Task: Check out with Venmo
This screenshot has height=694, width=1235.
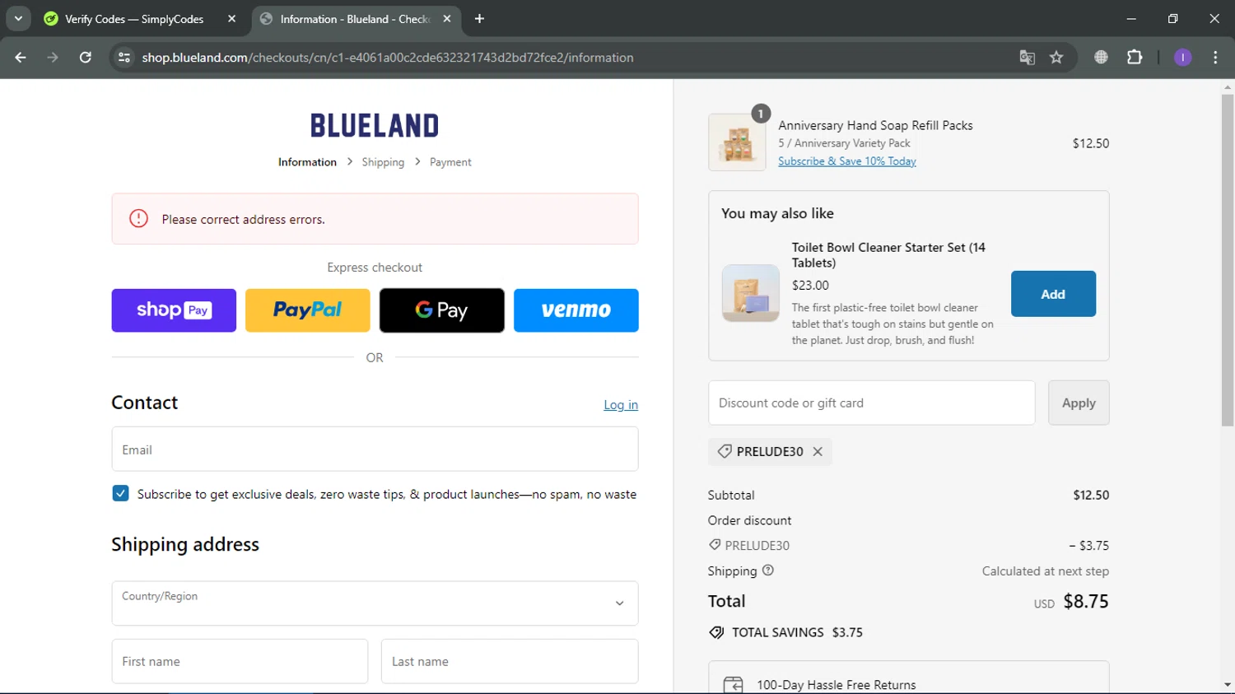Action: click(576, 310)
